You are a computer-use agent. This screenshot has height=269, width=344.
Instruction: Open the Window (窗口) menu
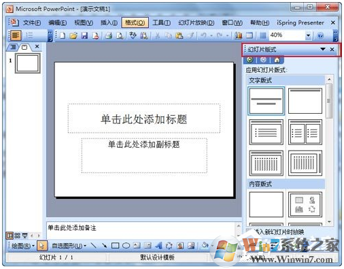(232, 22)
